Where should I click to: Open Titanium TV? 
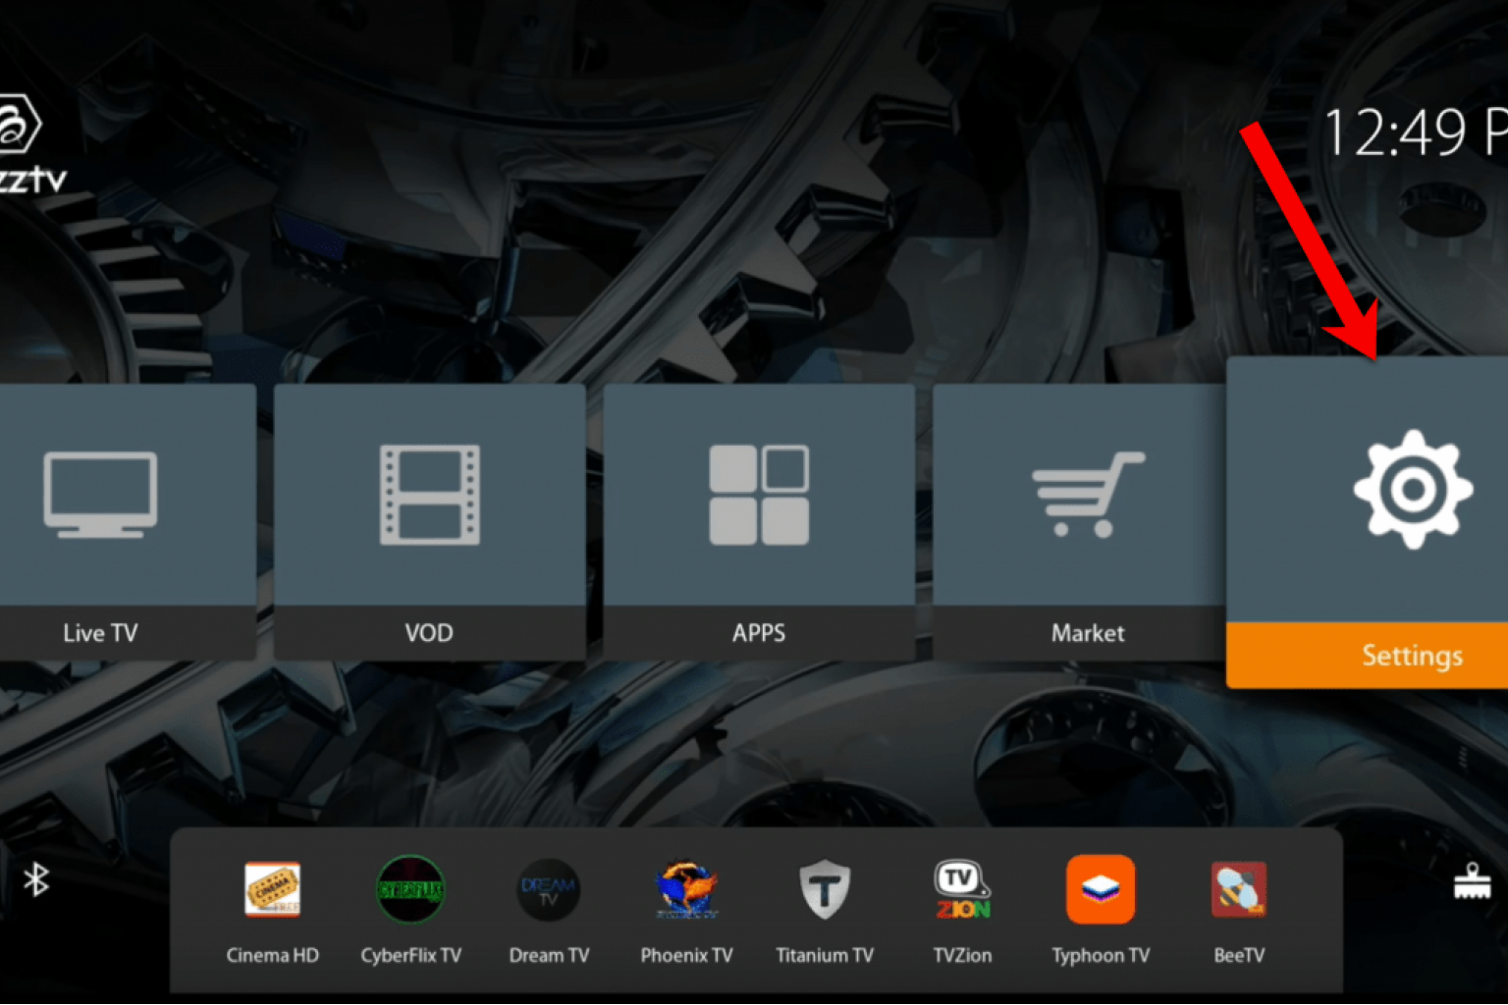point(825,889)
